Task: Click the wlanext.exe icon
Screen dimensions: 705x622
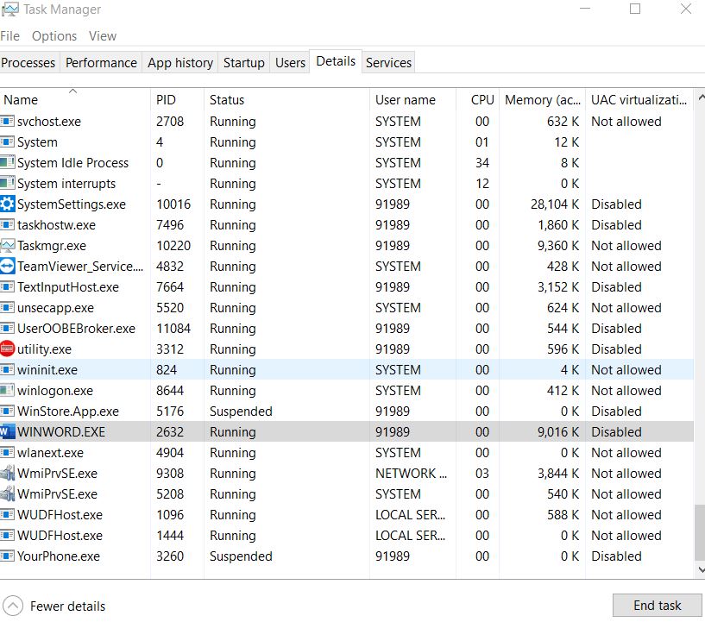Action: tap(7, 453)
